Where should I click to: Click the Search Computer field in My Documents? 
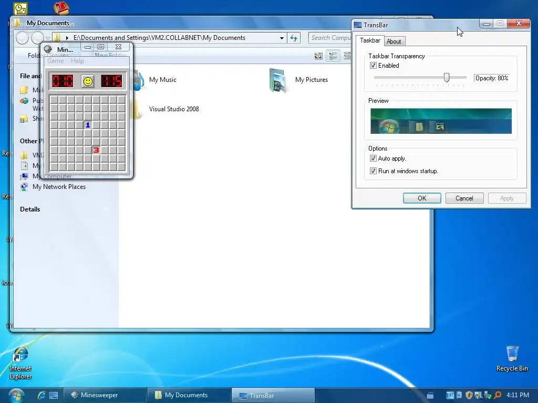tap(330, 38)
